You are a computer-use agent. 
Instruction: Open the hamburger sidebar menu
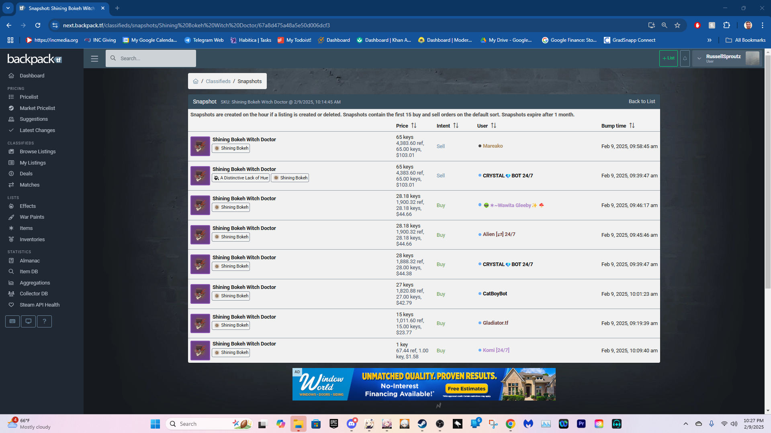click(94, 59)
